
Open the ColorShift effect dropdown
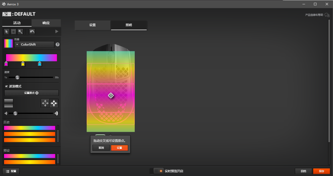pyautogui.click(x=34, y=45)
